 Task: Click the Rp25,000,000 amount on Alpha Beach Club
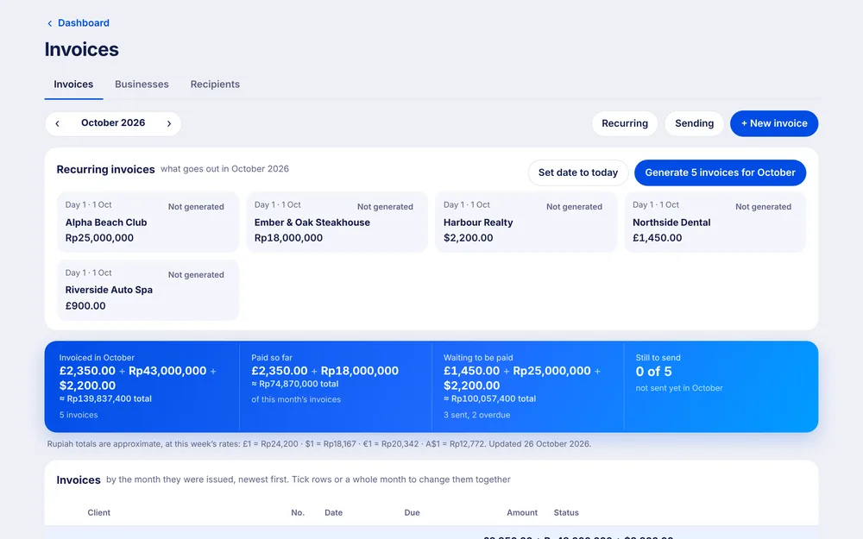99,238
